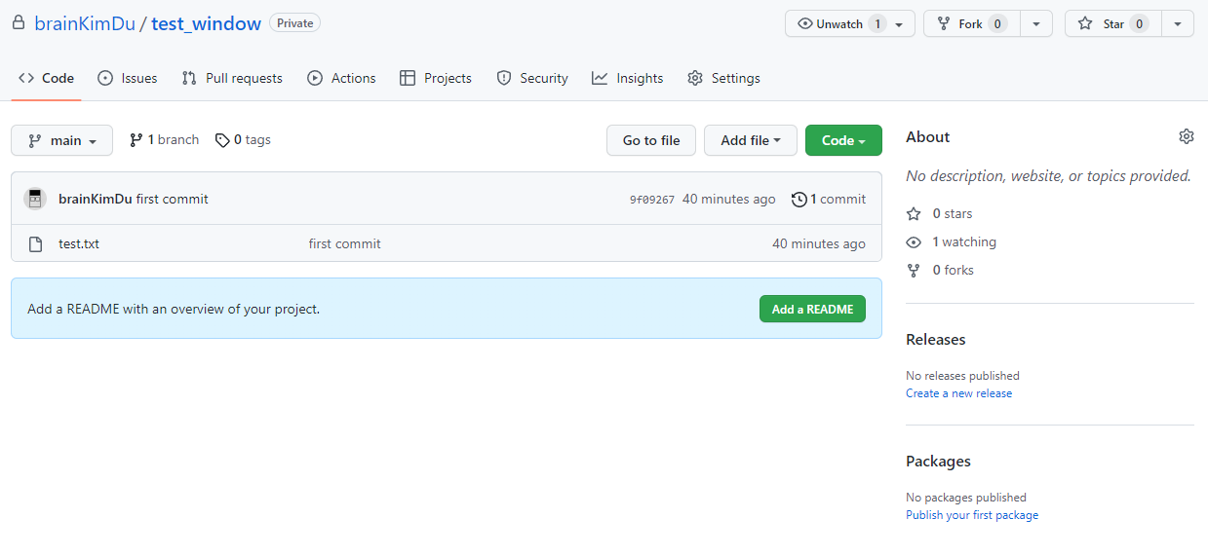Open the Actions tab
This screenshot has height=556, width=1208.
[x=341, y=78]
